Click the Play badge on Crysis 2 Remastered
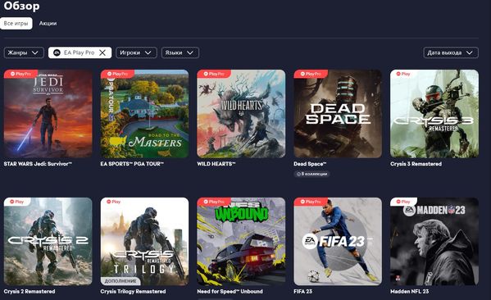The image size is (491, 300). [17, 202]
